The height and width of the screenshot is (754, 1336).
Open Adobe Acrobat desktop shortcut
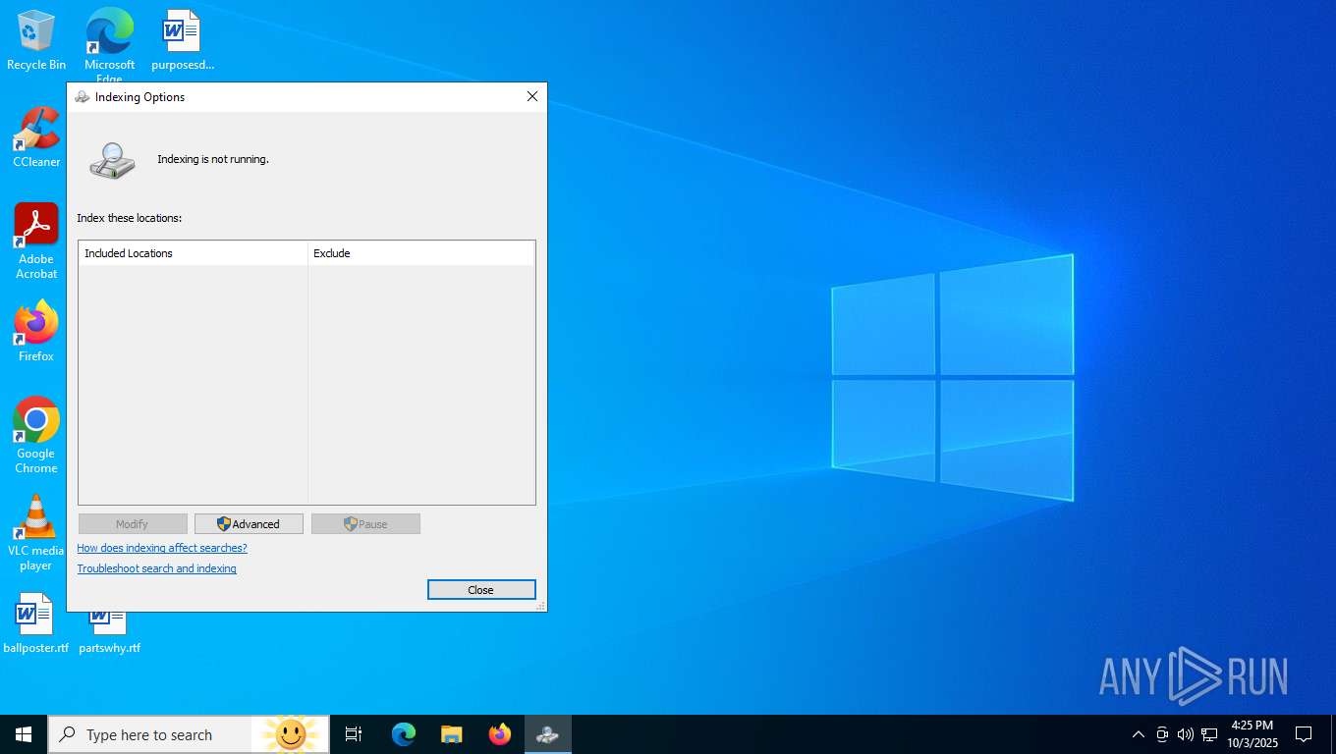(36, 242)
